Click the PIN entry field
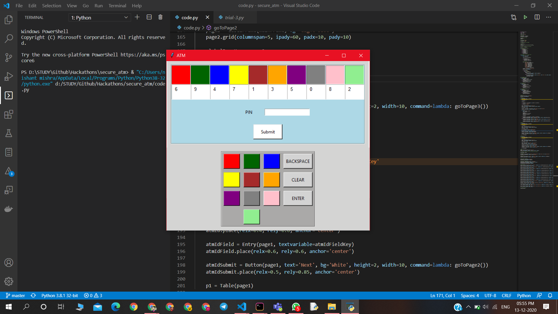Image resolution: width=558 pixels, height=314 pixels. click(287, 112)
